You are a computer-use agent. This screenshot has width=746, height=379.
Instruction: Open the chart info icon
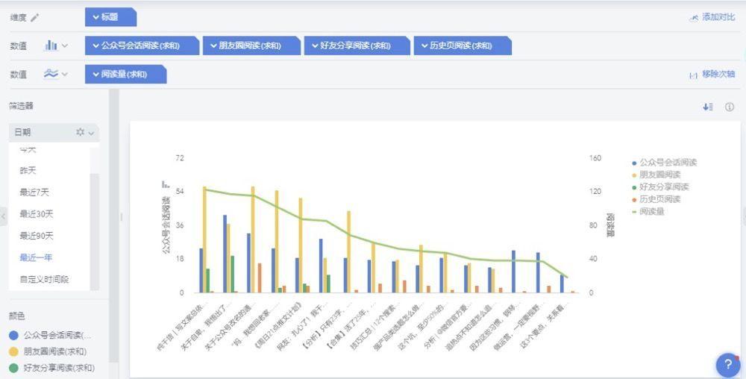coord(730,107)
